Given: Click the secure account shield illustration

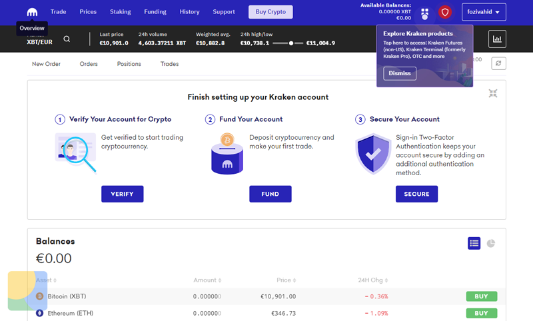Looking at the screenshot, I should coord(373,154).
